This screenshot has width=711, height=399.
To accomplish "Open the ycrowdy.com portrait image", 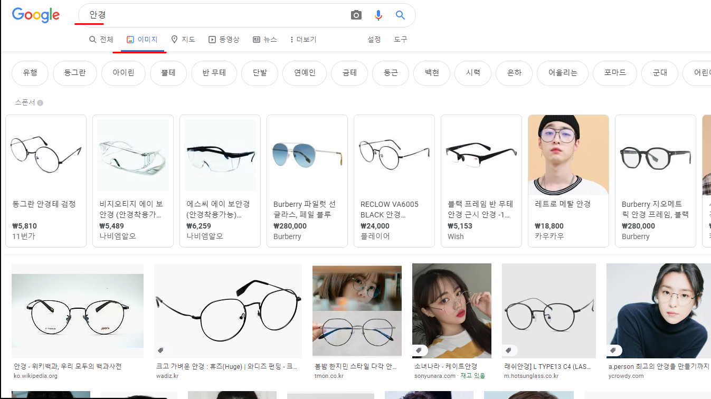I will click(659, 311).
